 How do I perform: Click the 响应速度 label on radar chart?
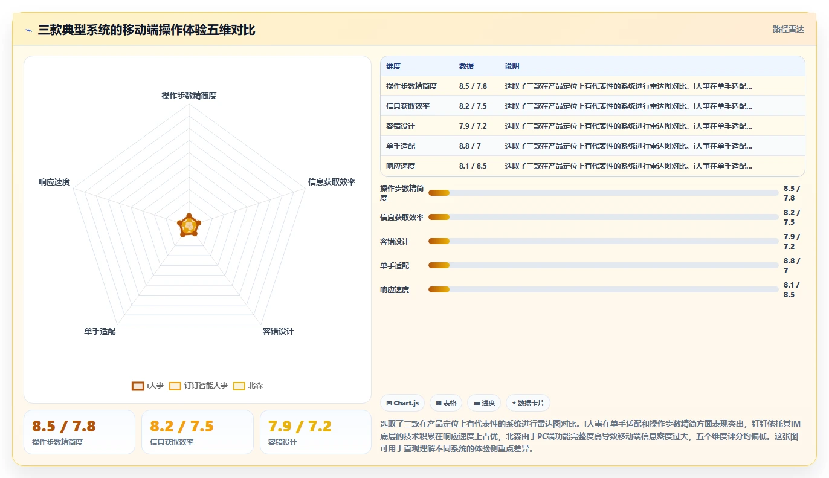coord(54,182)
